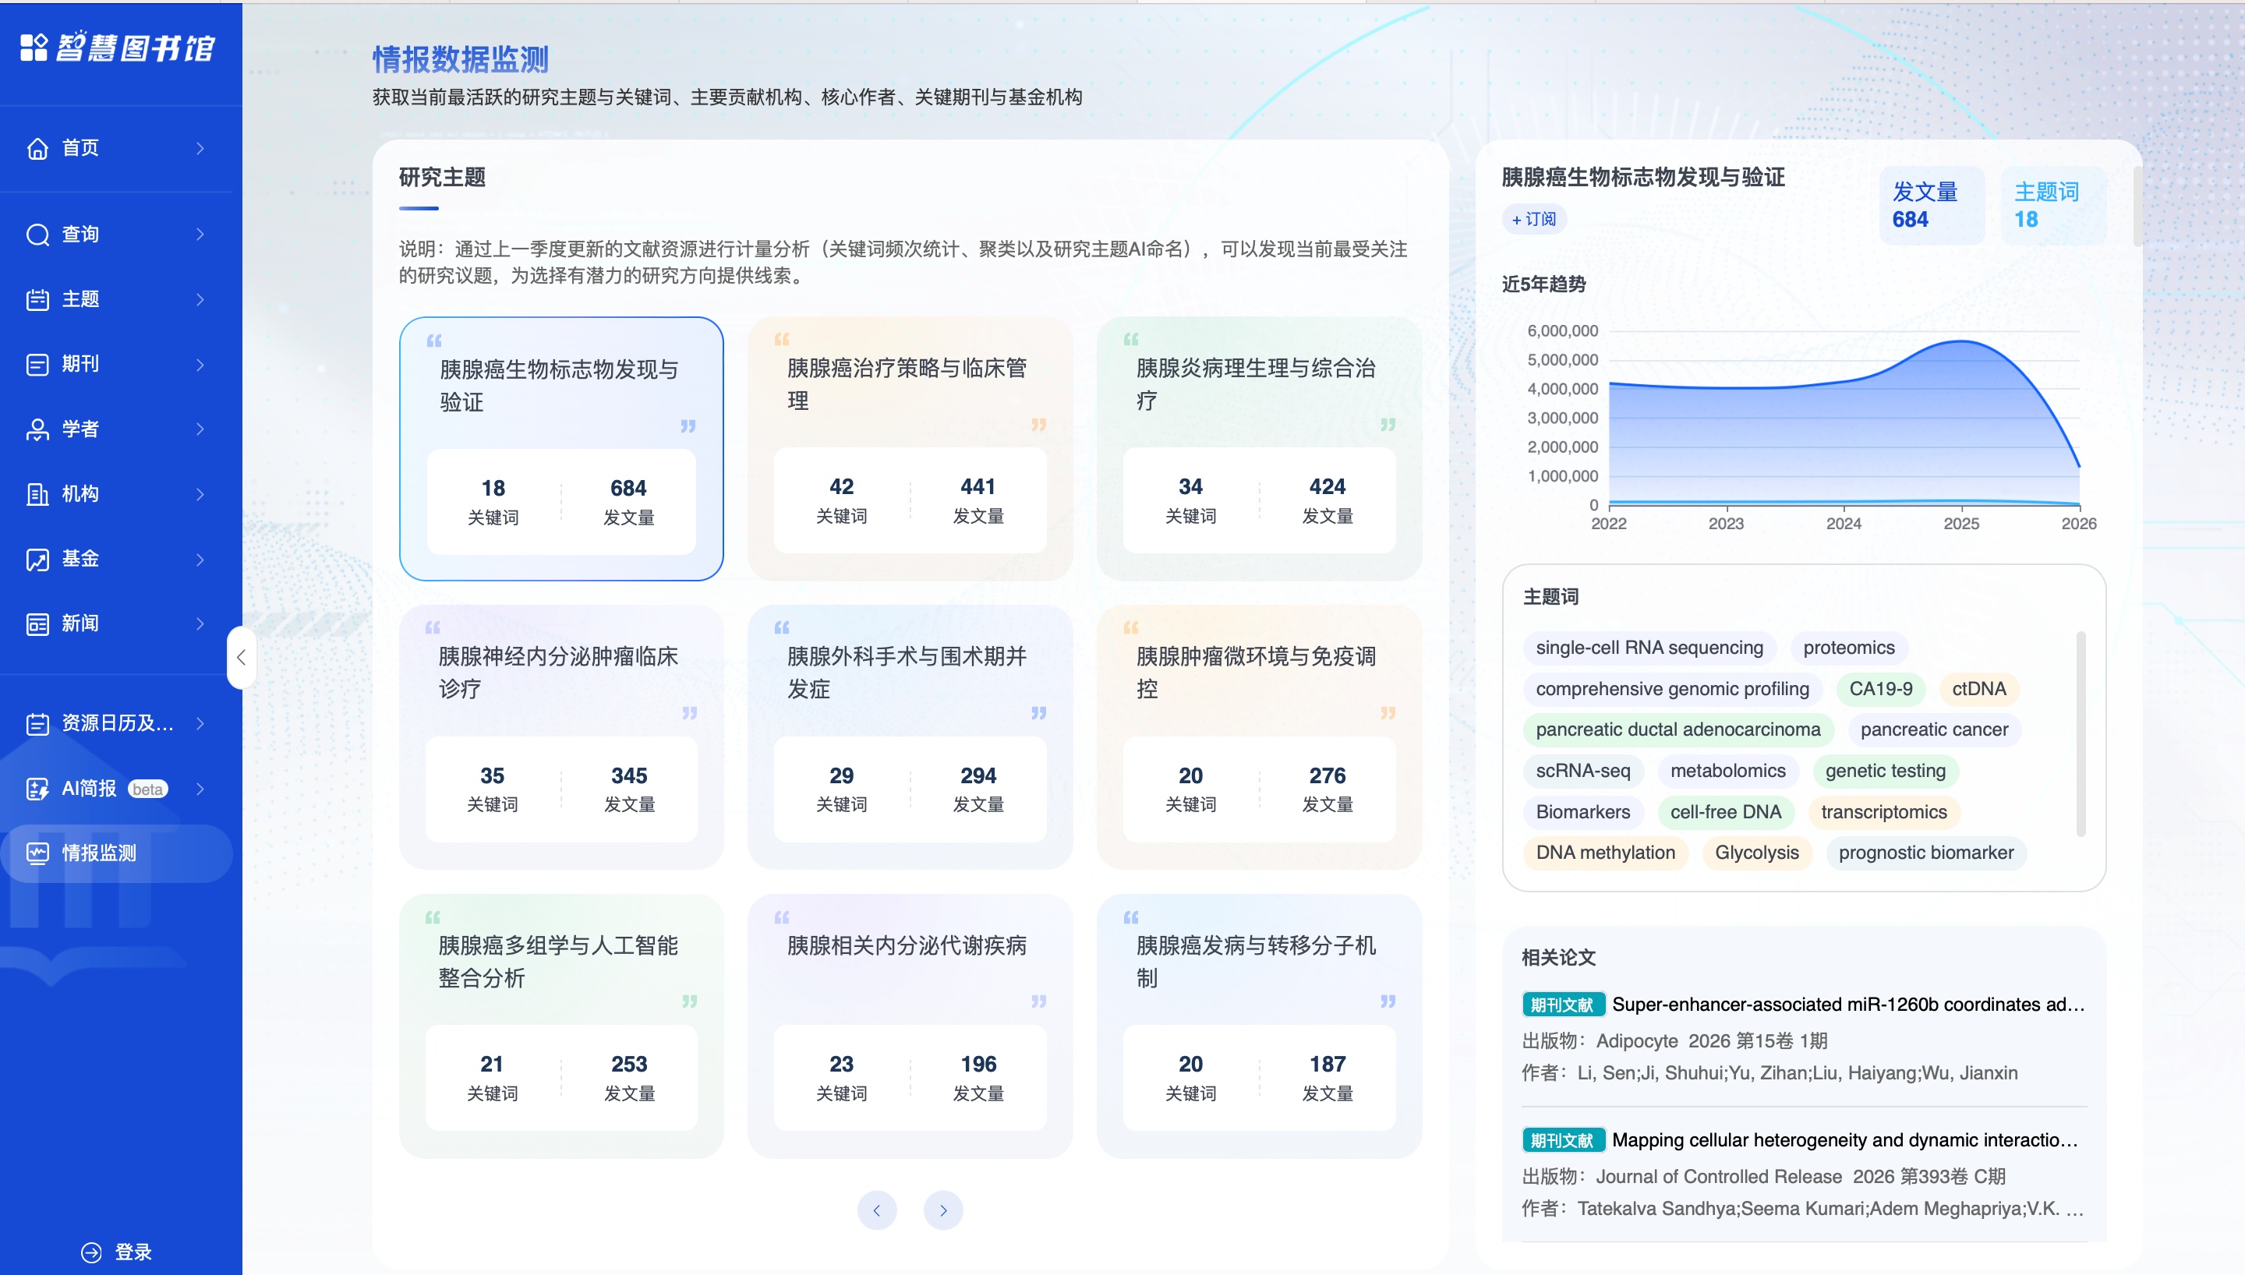
Task: Click the 智慧图书馆 logo icon
Action: coord(34,48)
